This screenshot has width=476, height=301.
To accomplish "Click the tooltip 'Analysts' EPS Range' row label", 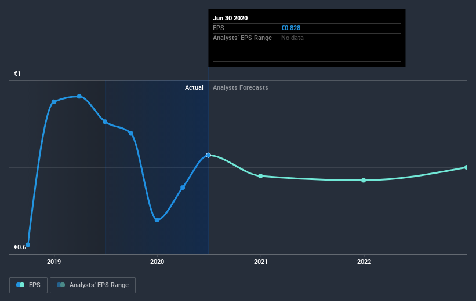I will [x=242, y=38].
